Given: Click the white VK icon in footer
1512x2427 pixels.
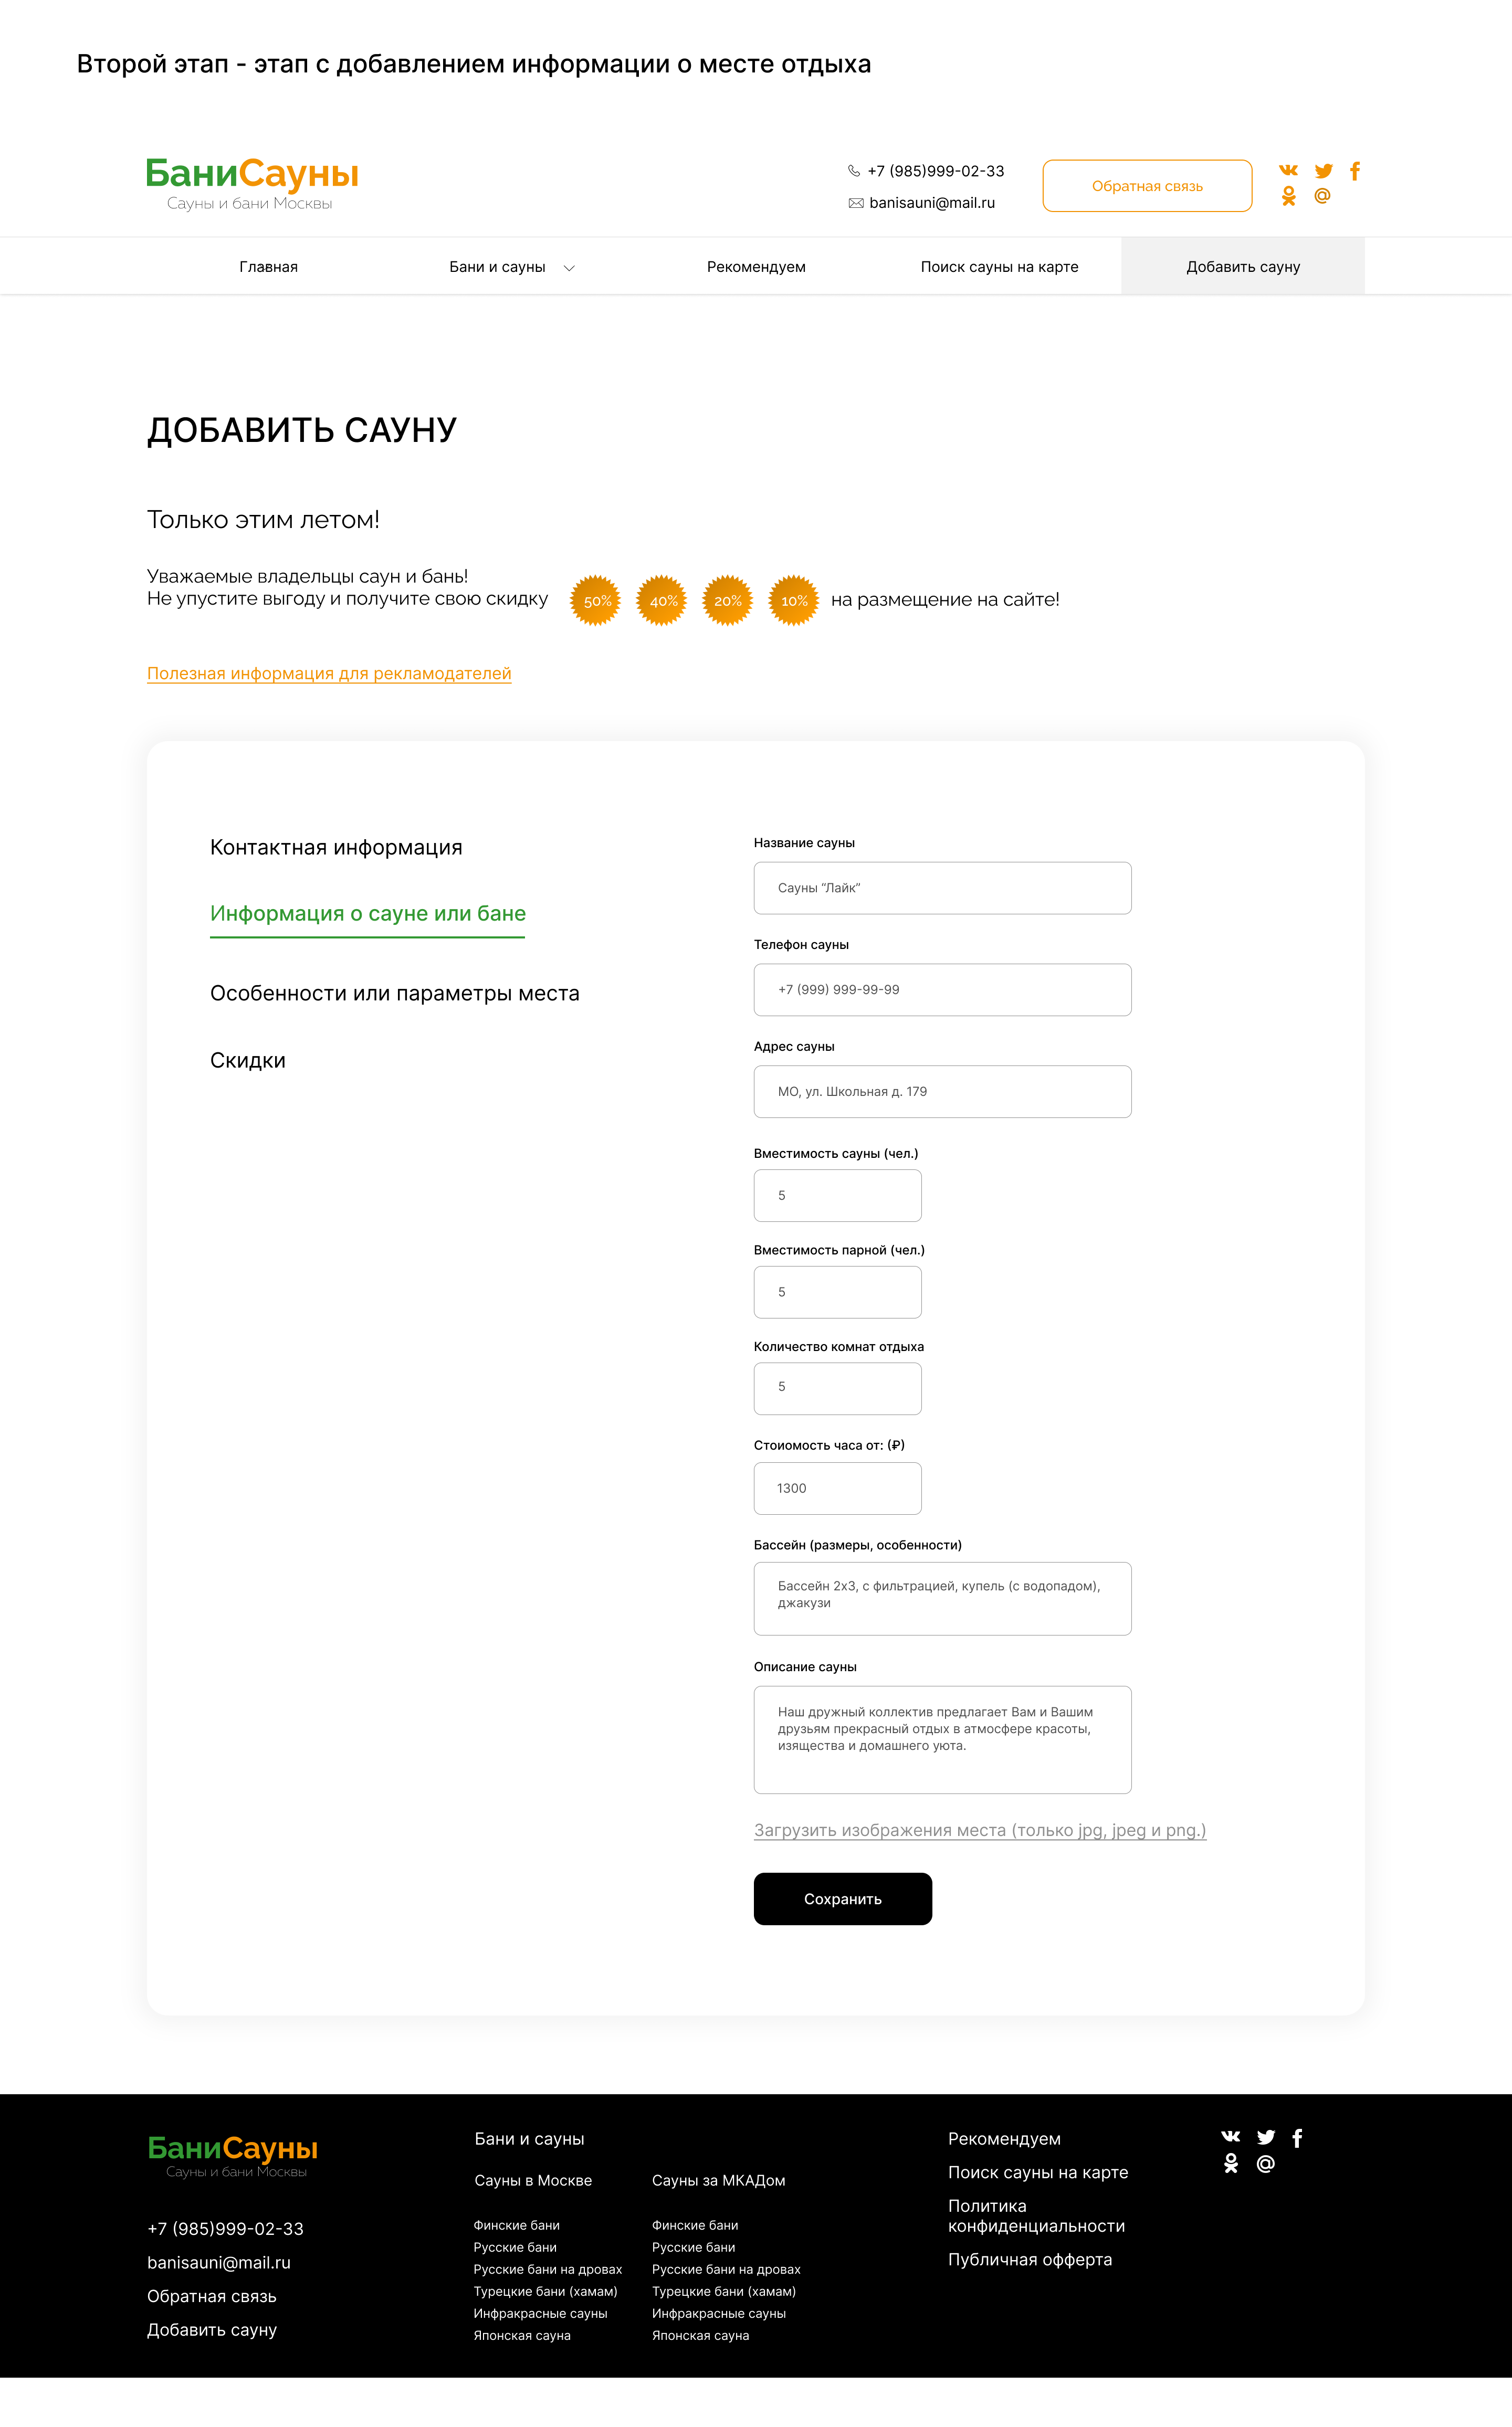Looking at the screenshot, I should (1231, 2136).
